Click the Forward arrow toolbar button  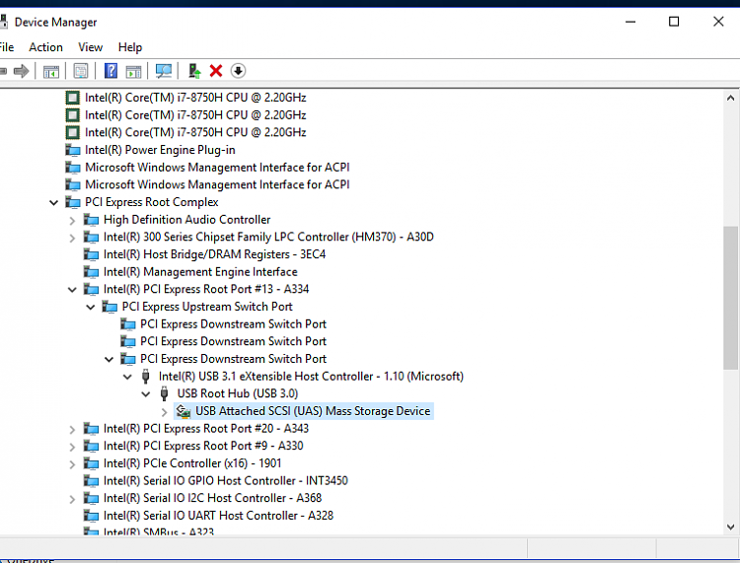[x=21, y=71]
